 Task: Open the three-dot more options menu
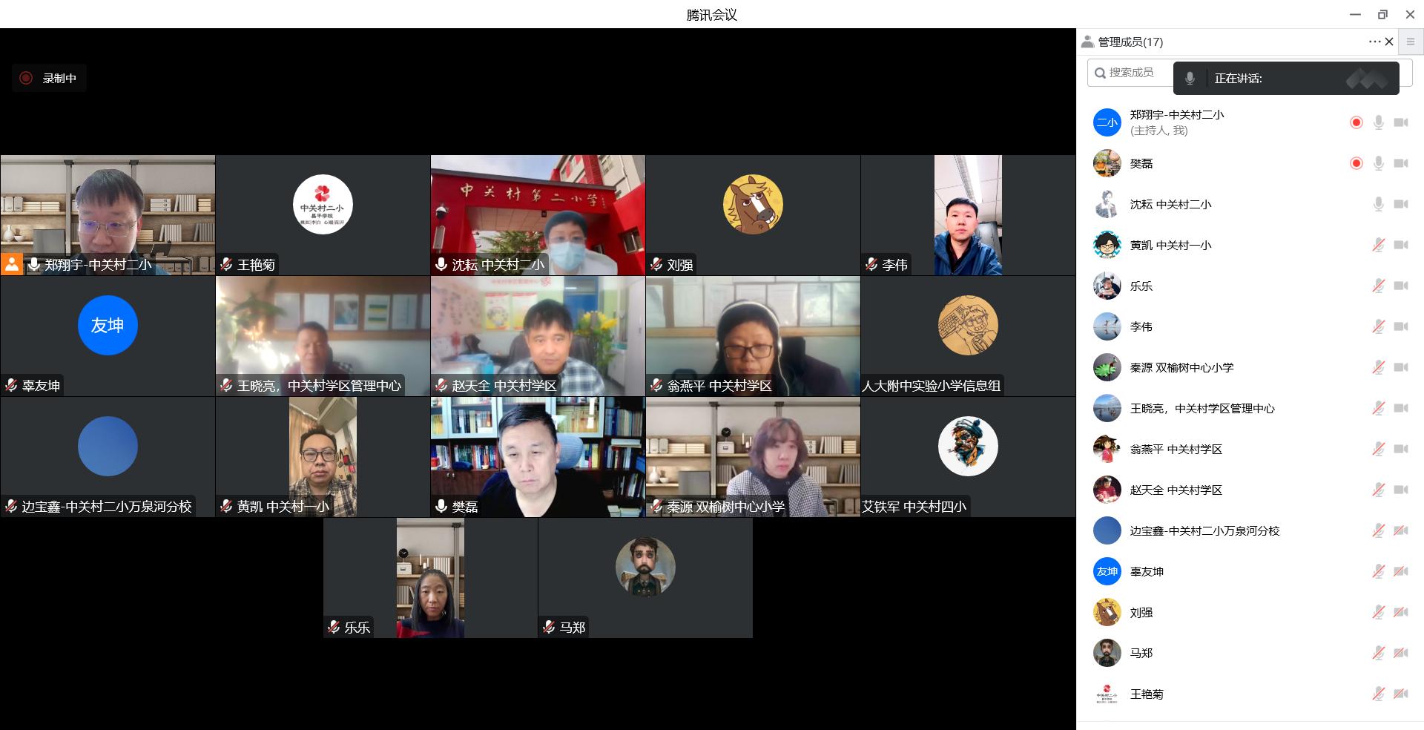[1374, 42]
